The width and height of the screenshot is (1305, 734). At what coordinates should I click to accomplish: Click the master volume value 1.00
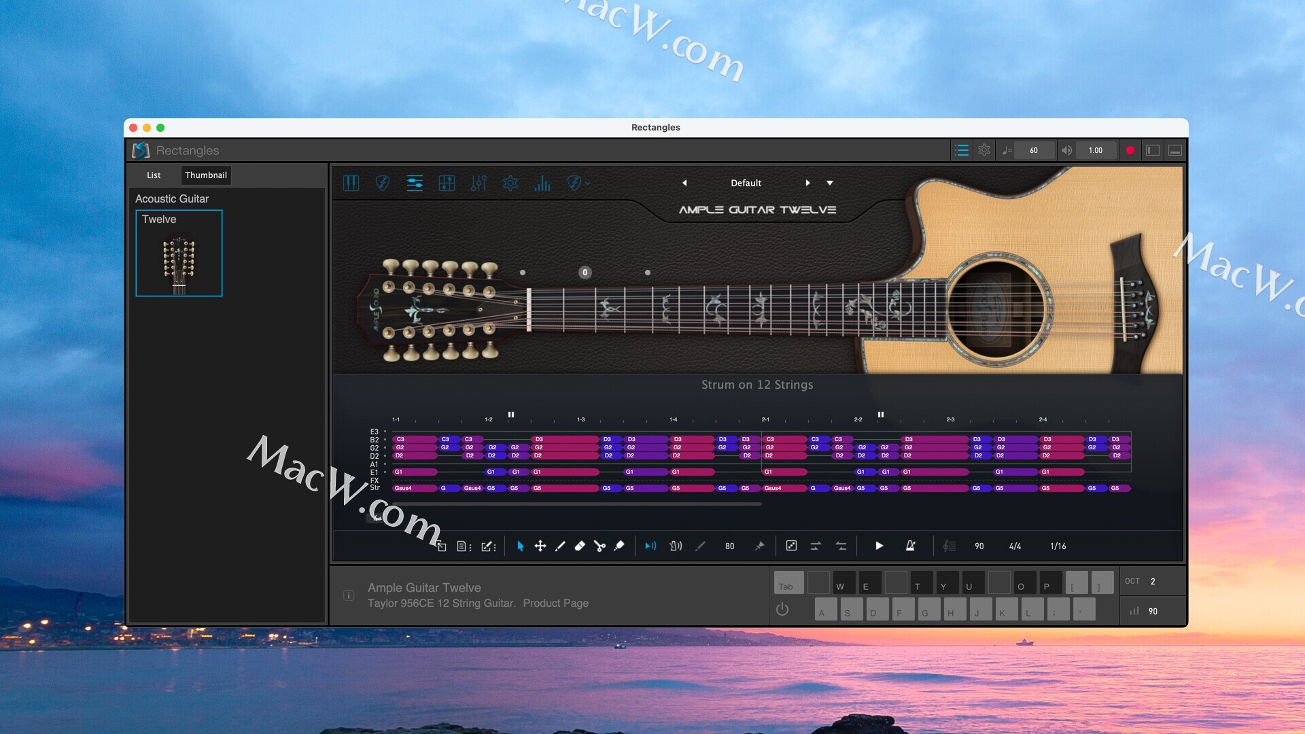[1095, 150]
